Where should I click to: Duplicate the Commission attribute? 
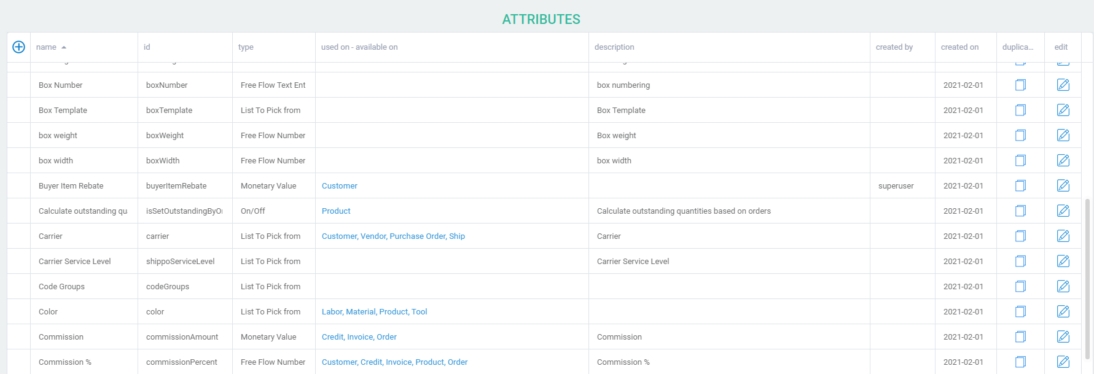(x=1021, y=337)
